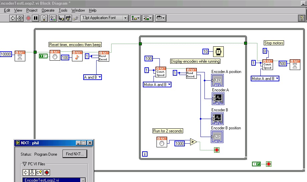This screenshot has height=182, width=307.
Task: Click the shift tunnel on outer loop left edge
Action: (x=35, y=52)
